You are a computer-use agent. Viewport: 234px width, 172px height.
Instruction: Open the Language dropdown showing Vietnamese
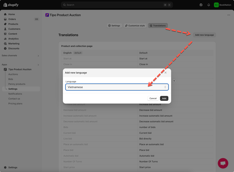tap(117, 87)
